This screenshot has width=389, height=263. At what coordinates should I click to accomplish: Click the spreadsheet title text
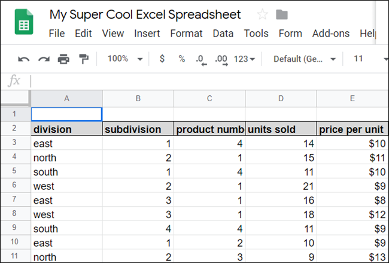click(x=145, y=14)
